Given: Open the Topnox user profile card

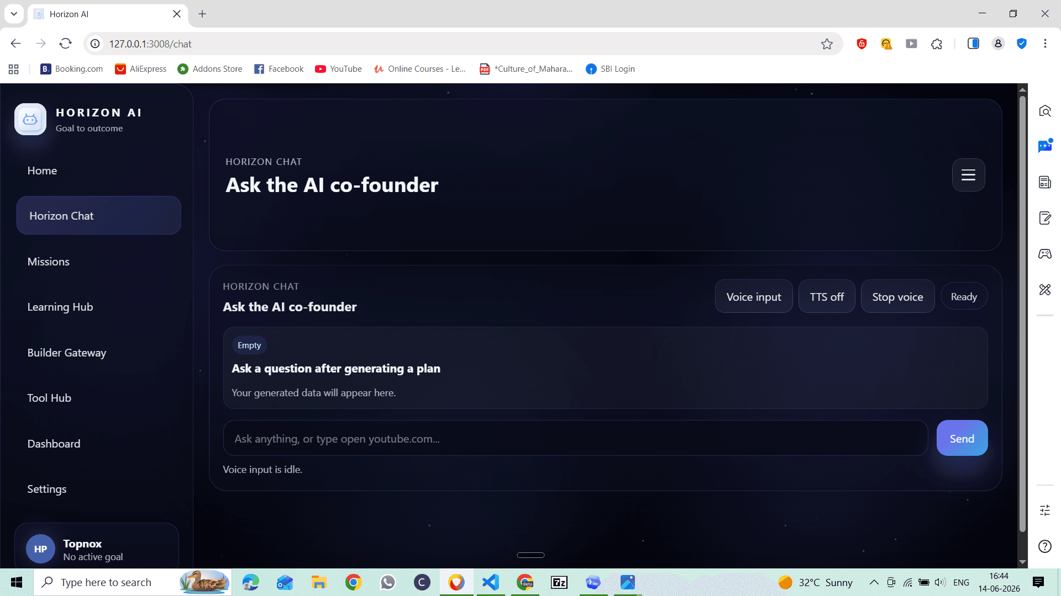Looking at the screenshot, I should click(x=97, y=546).
